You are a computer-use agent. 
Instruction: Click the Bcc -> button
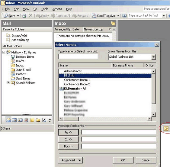[68, 146]
